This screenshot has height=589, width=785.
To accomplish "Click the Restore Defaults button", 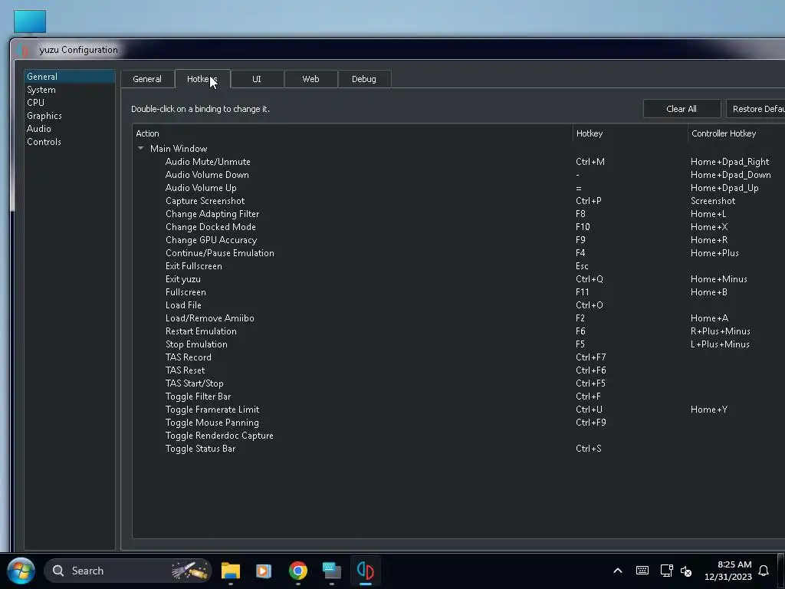I will 756,109.
